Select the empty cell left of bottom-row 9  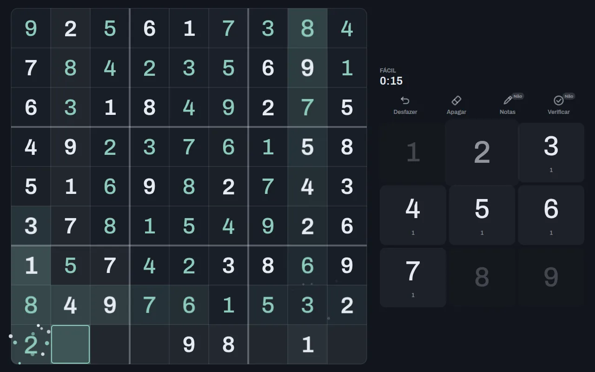tap(149, 344)
